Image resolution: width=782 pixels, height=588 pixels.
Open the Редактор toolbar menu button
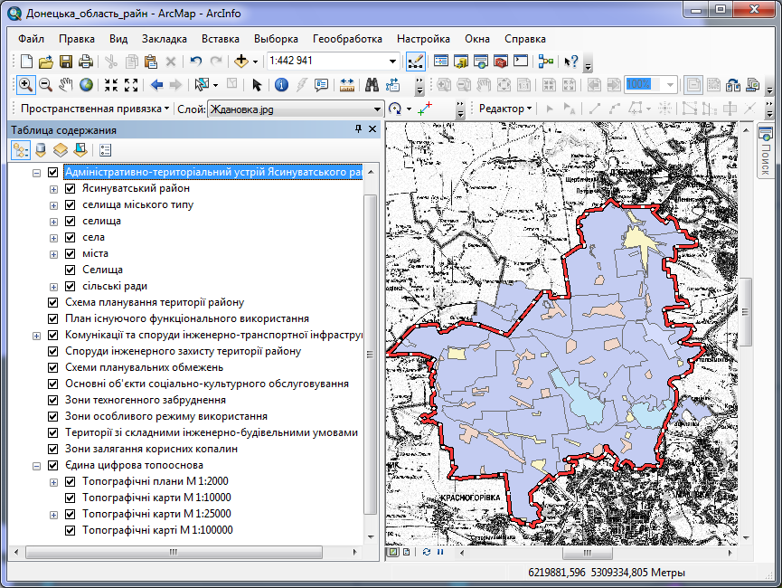(x=504, y=109)
